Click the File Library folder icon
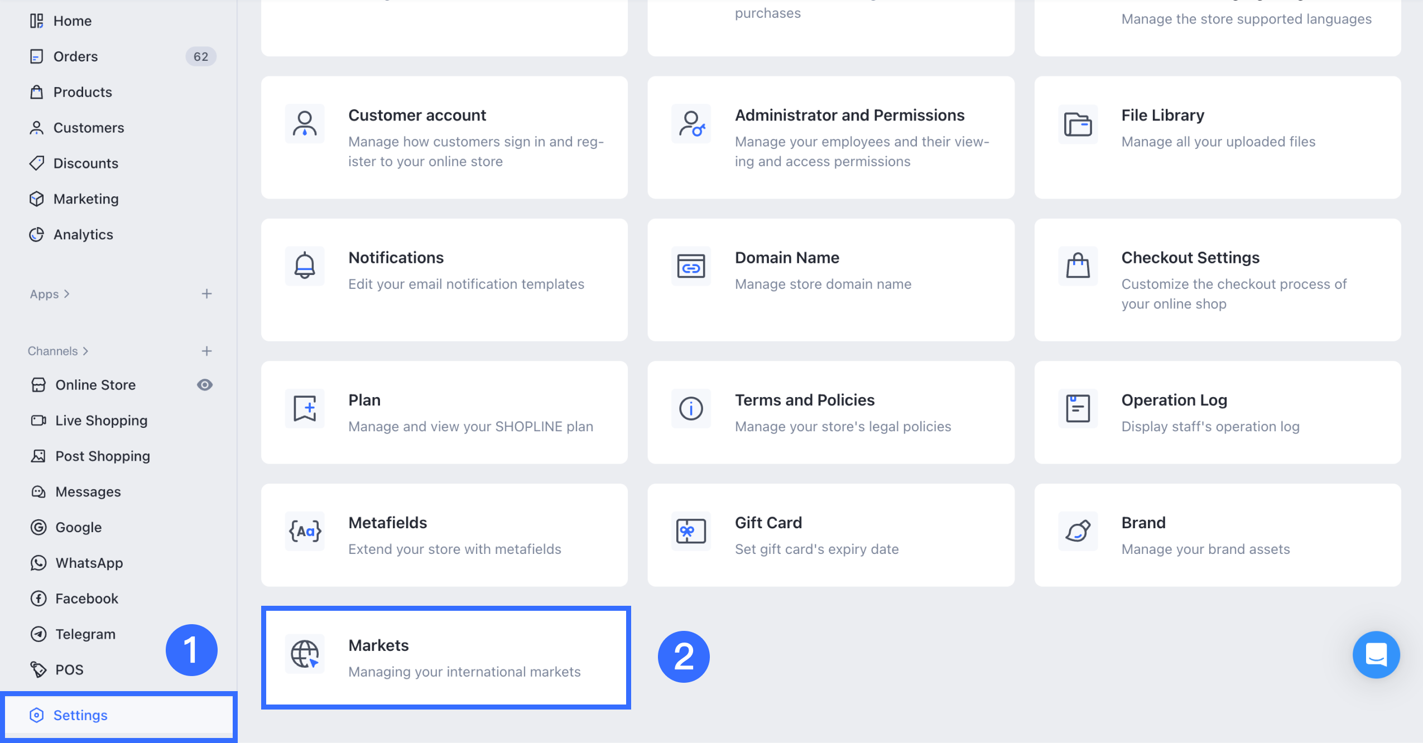 pyautogui.click(x=1078, y=124)
